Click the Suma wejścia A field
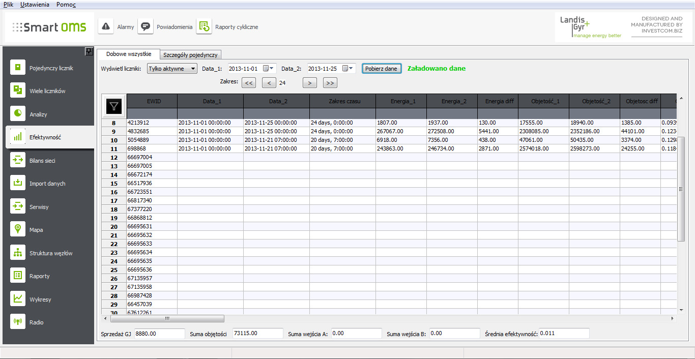This screenshot has width=695, height=359. coord(356,334)
